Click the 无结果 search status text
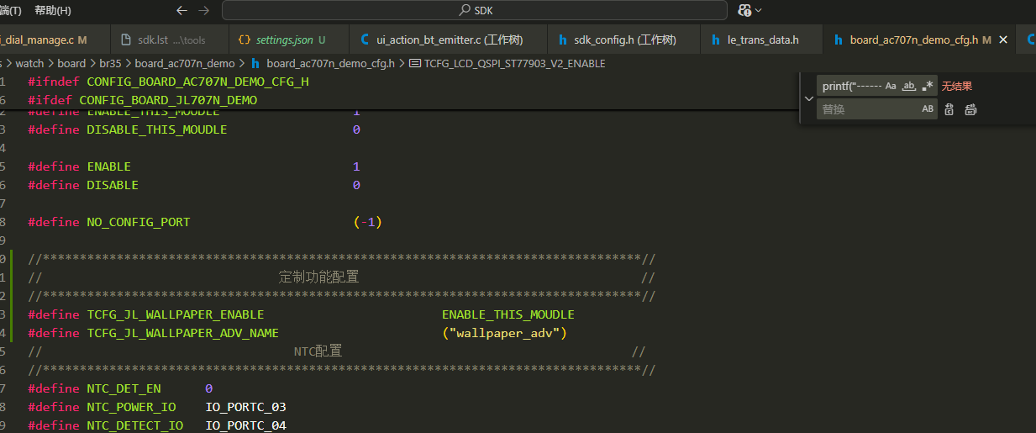This screenshot has width=1036, height=433. click(x=957, y=86)
